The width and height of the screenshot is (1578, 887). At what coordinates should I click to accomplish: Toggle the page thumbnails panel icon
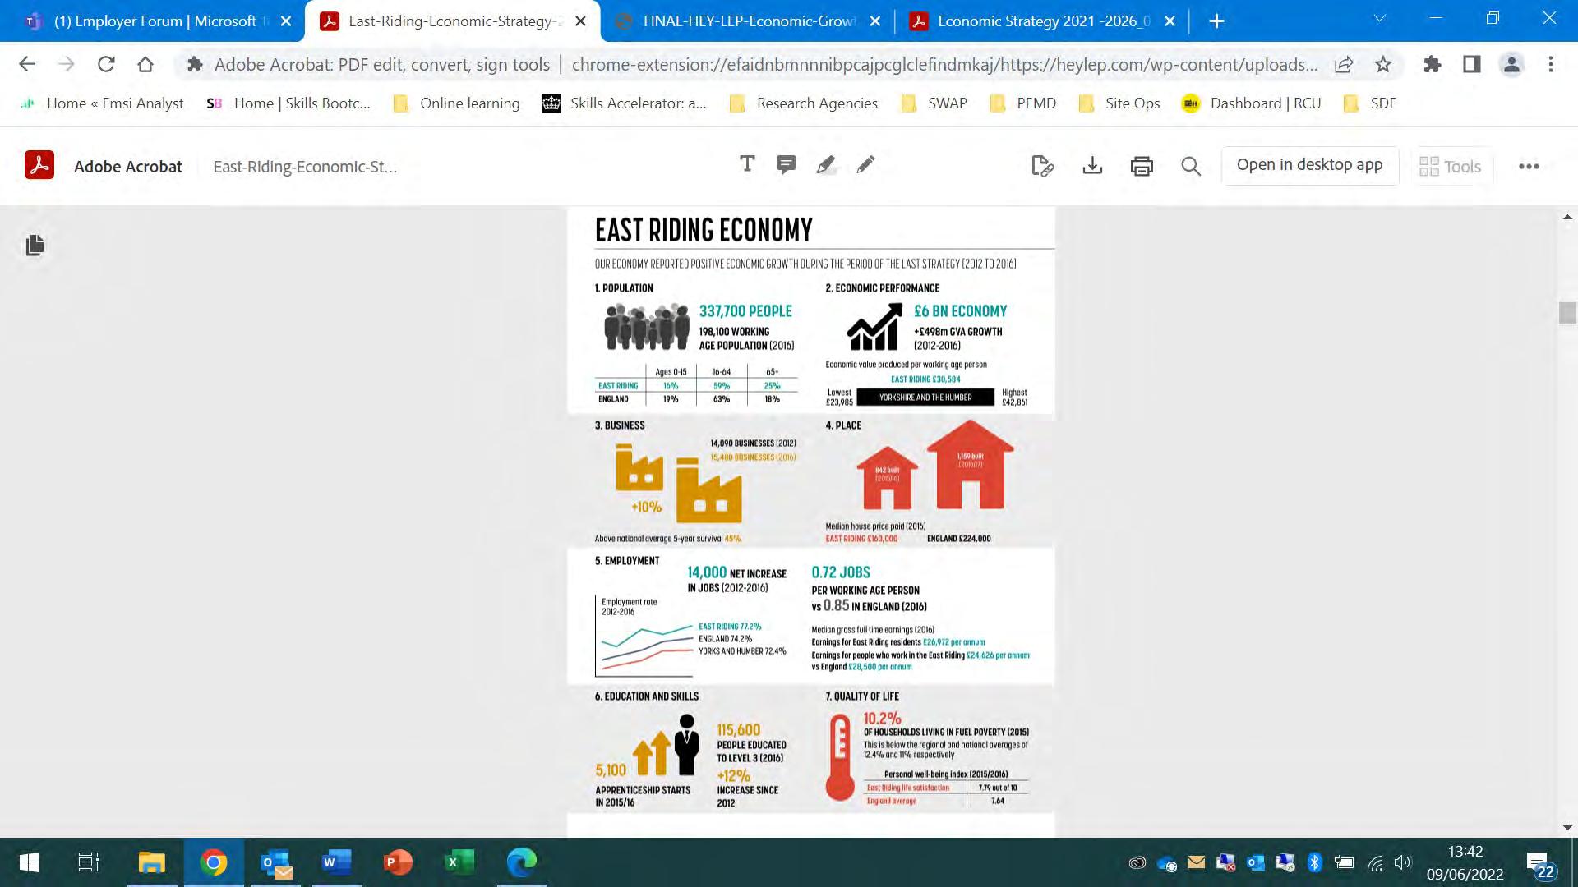(x=35, y=245)
